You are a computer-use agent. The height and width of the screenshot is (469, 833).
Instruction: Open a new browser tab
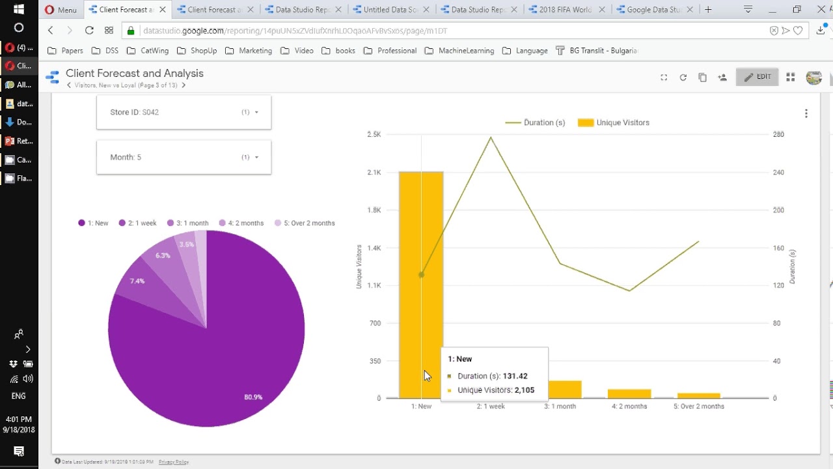click(708, 10)
